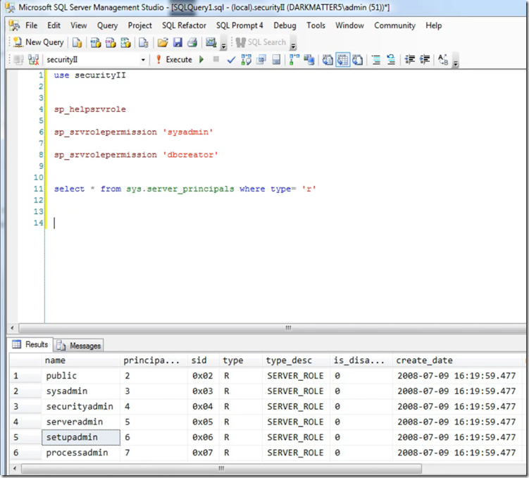Increase the indent of the line
Screen dimensions: 529x478
[425, 60]
